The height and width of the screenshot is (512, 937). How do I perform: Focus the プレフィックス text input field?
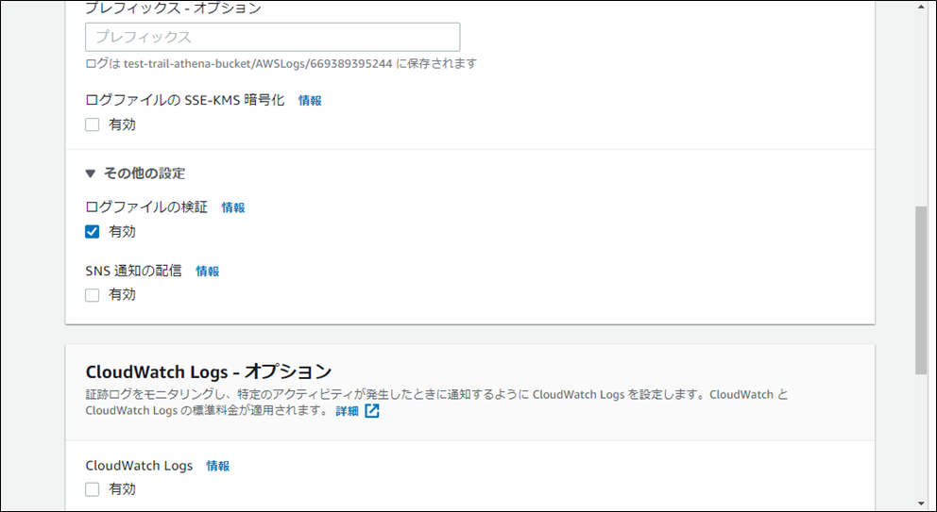point(272,38)
